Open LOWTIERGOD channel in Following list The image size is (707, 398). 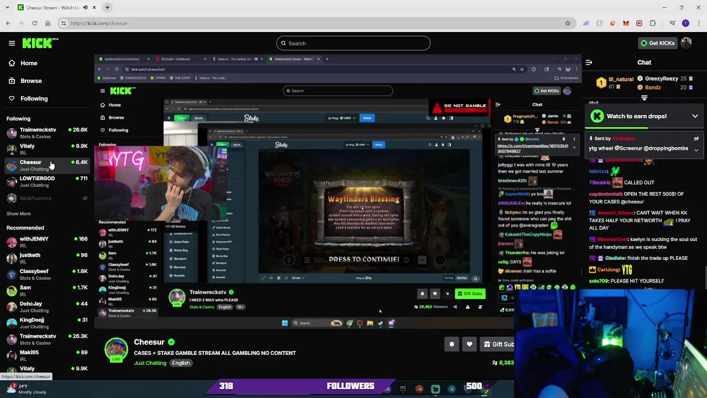coord(47,181)
